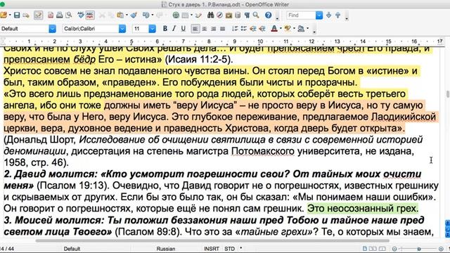Paste with the clipboard icon
This screenshot has width=450, height=253.
click(120, 15)
